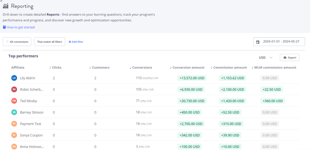Click the Export button
The image size is (310, 150).
pyautogui.click(x=289, y=58)
